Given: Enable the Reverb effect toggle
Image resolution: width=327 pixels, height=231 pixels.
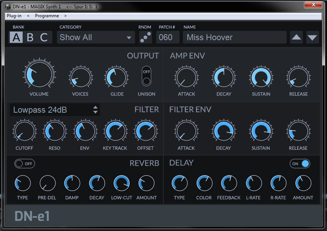Looking at the screenshot, I should click(x=25, y=164).
